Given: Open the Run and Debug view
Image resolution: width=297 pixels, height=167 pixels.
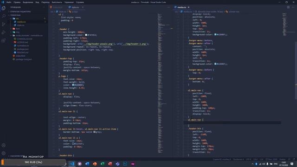Looking at the screenshot, I should pos(3,32).
